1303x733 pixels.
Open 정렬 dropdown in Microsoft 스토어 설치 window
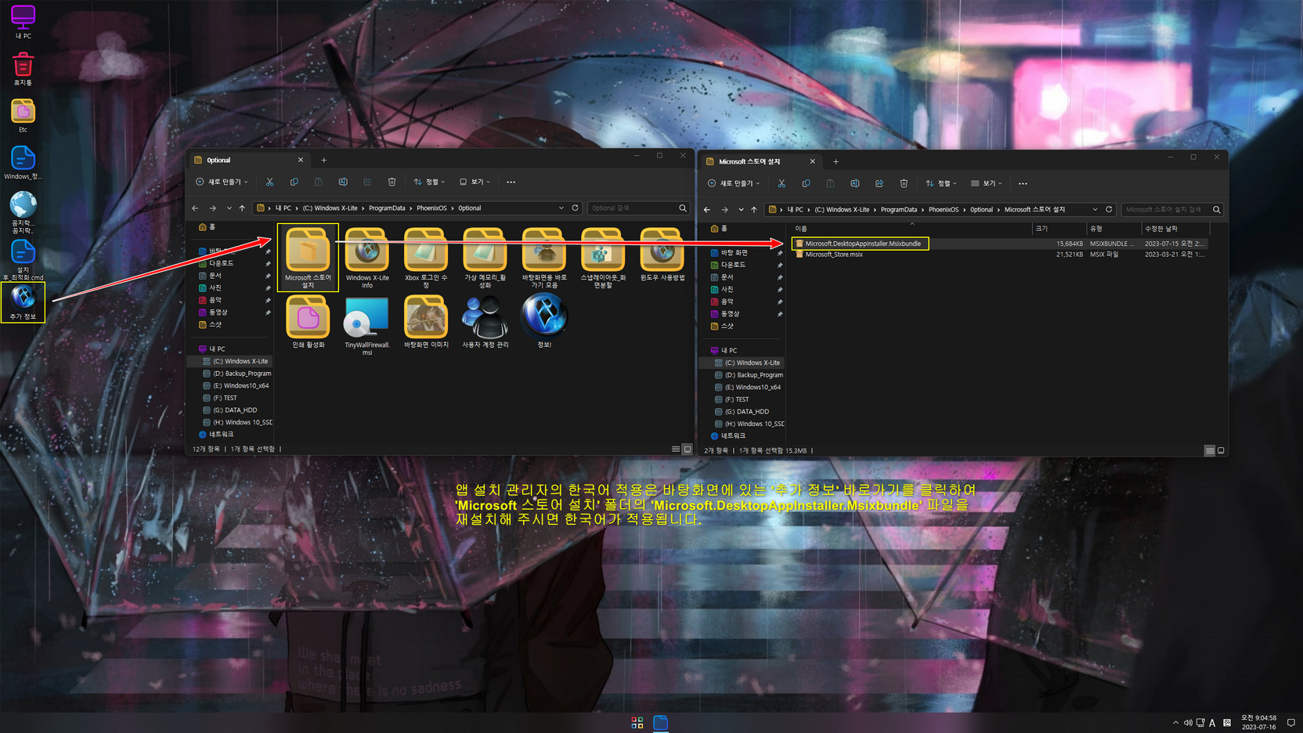pos(941,183)
